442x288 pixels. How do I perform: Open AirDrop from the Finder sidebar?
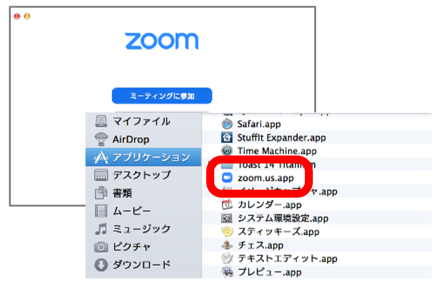pos(143,139)
